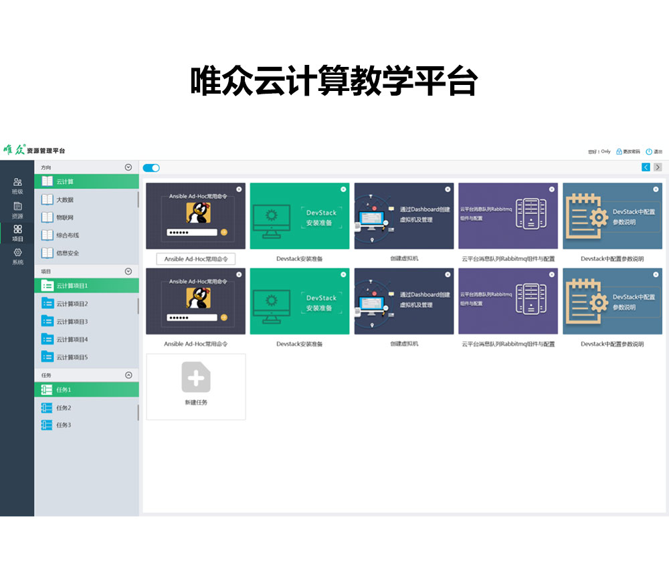Remove lower-row DevStack中配置 card via X
Viewport: 669px width, 584px height.
pyautogui.click(x=656, y=275)
